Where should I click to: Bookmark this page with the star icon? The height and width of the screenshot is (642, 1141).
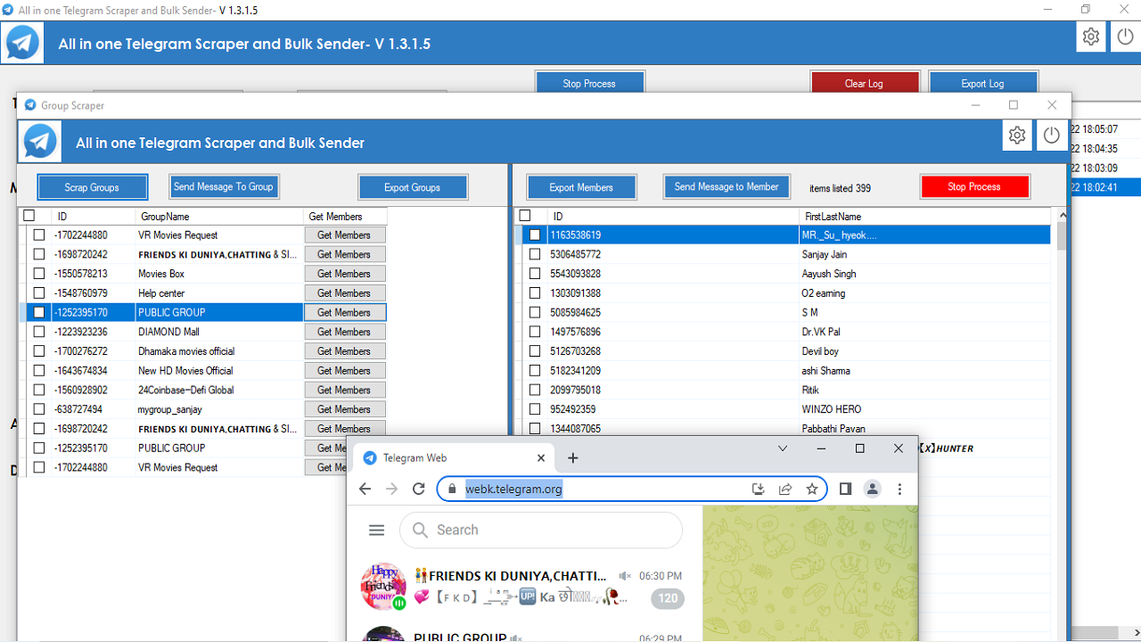812,489
